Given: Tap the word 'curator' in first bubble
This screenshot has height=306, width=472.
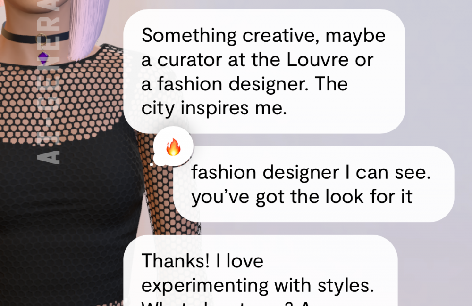Looking at the screenshot, I should tap(190, 60).
